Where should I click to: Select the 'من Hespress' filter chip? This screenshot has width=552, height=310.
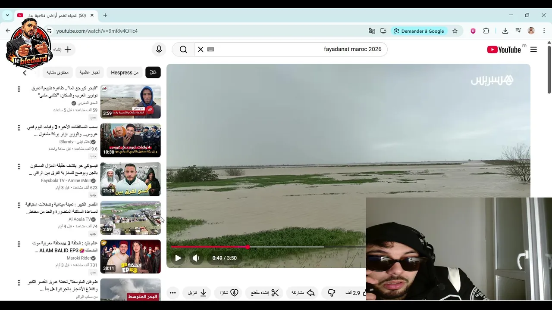pos(125,72)
